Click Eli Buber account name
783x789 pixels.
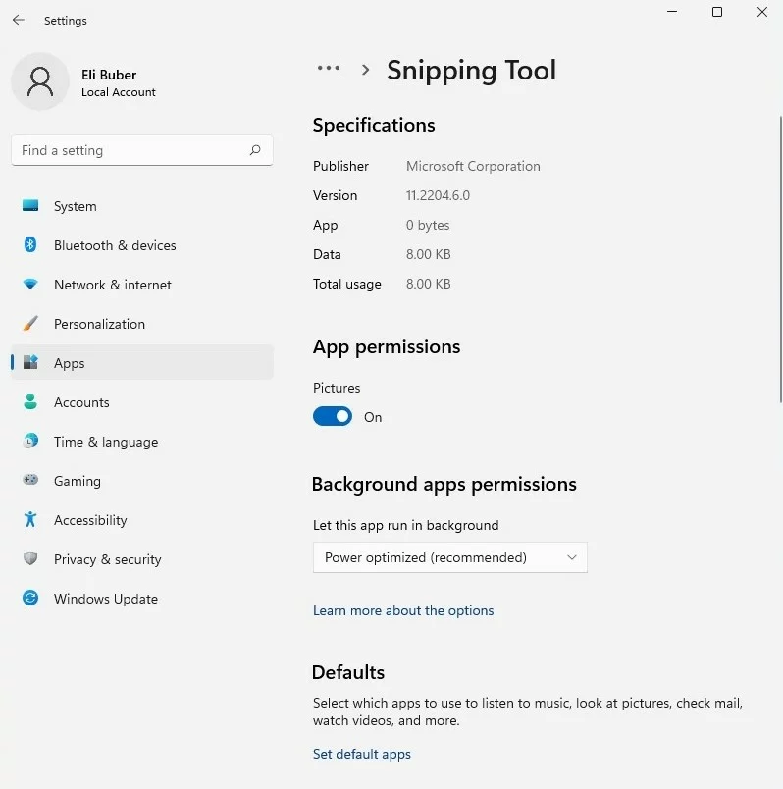tap(109, 75)
